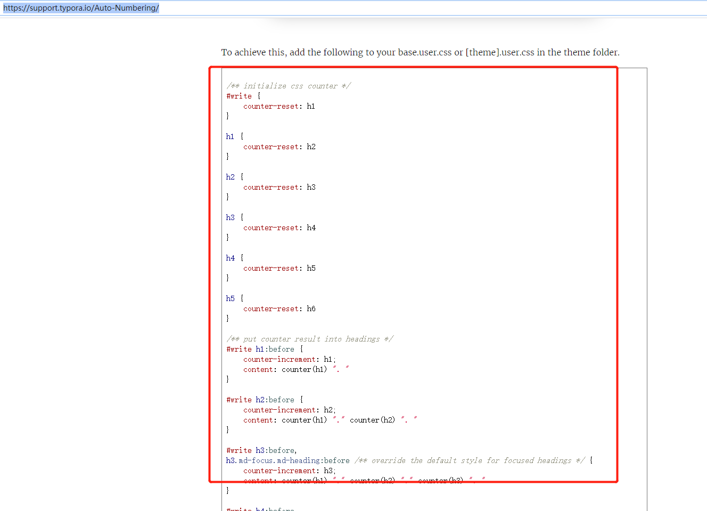Screen dimensions: 707x511
Task: Click the counter-reset: h6 declaration
Action: pos(279,308)
